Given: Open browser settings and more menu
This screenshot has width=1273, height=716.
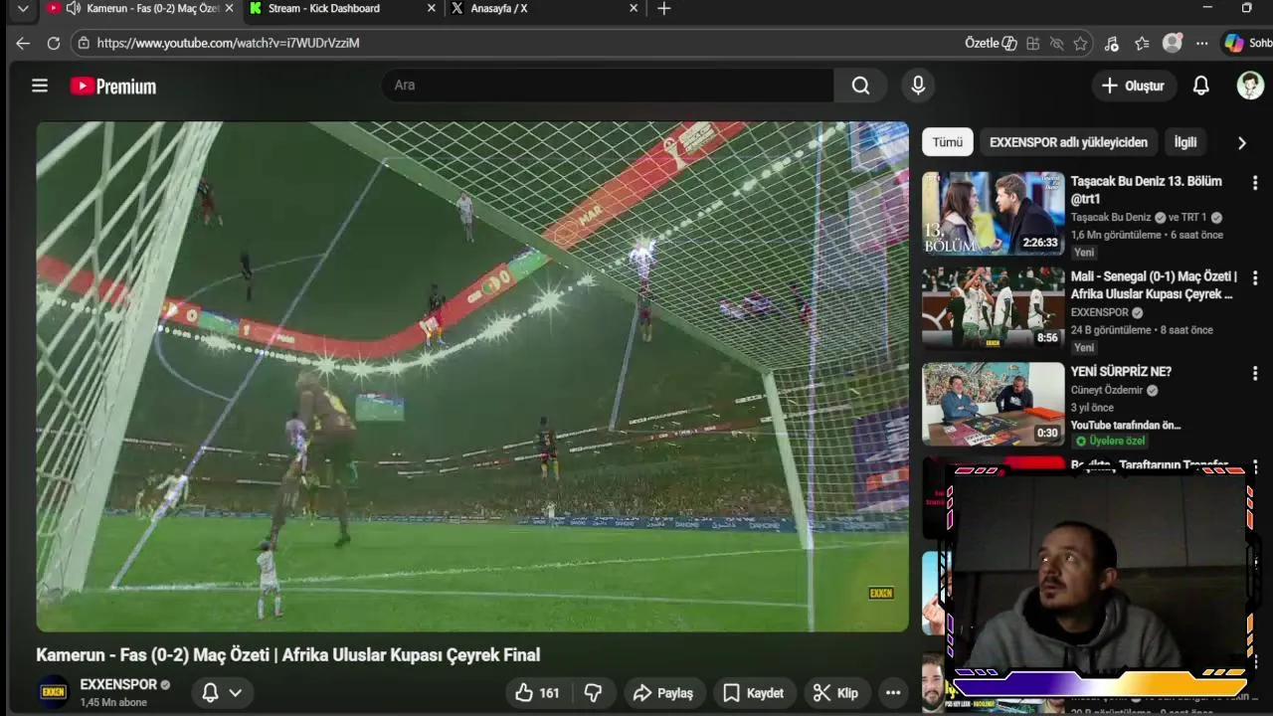Looking at the screenshot, I should 1202,44.
